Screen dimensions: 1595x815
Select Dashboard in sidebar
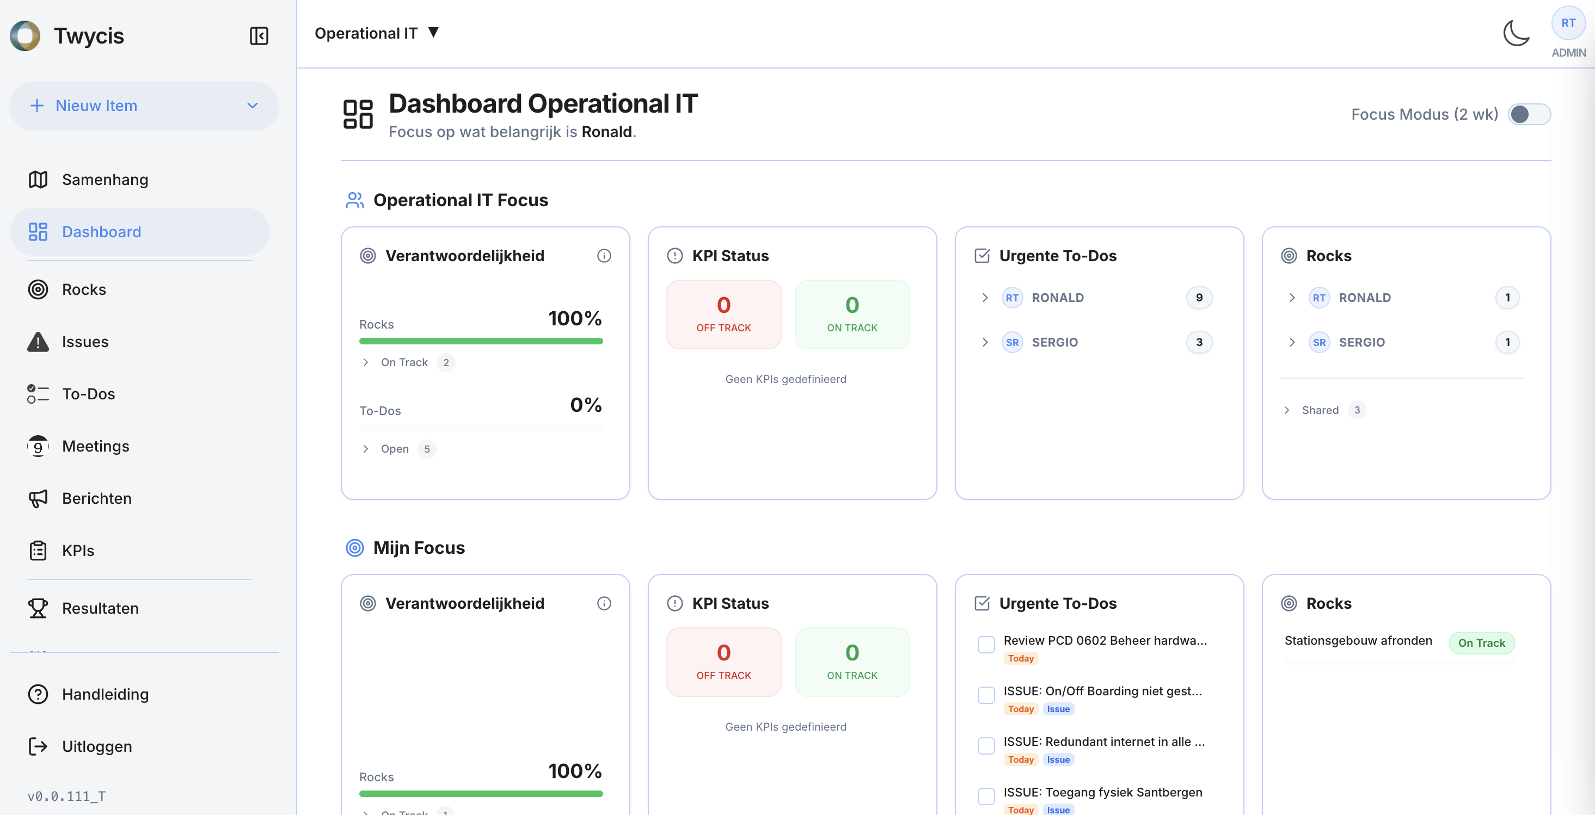[x=140, y=231]
